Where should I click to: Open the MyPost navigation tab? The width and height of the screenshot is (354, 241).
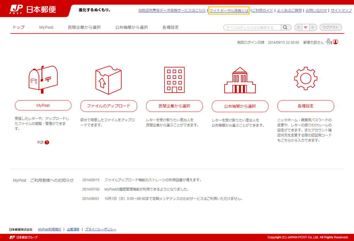tap(46, 27)
